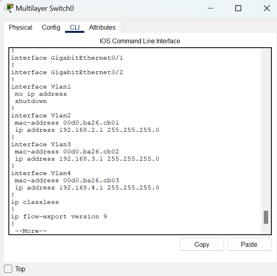The width and height of the screenshot is (277, 276).
Task: Switch to the Config tab
Action: pyautogui.click(x=51, y=28)
